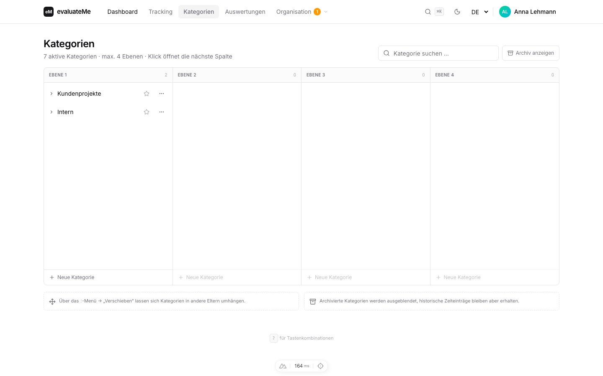Viewport: 603px width, 376px height.
Task: Focus the Kategorie suchen search field
Action: (438, 53)
